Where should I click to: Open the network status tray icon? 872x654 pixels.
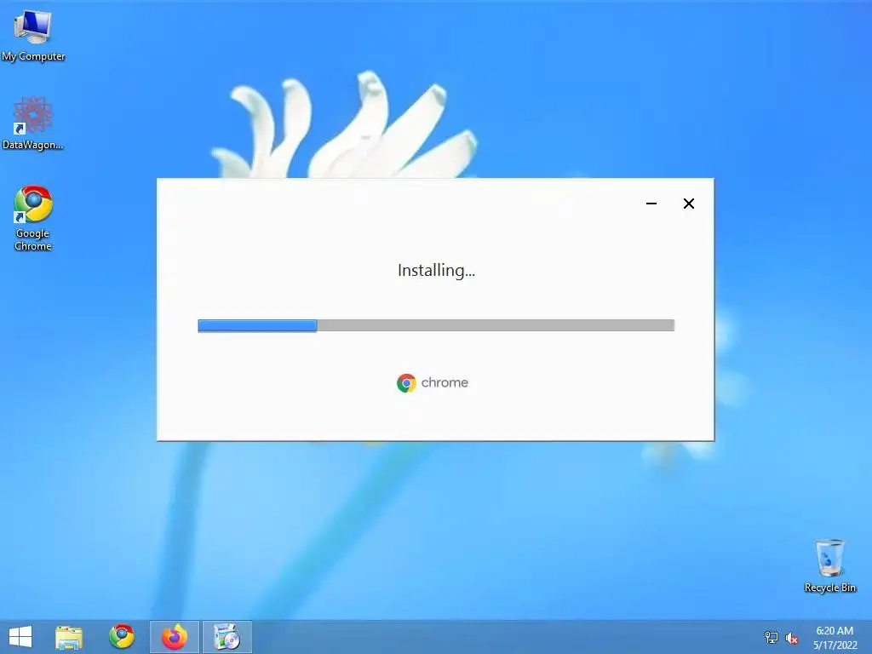tap(772, 637)
